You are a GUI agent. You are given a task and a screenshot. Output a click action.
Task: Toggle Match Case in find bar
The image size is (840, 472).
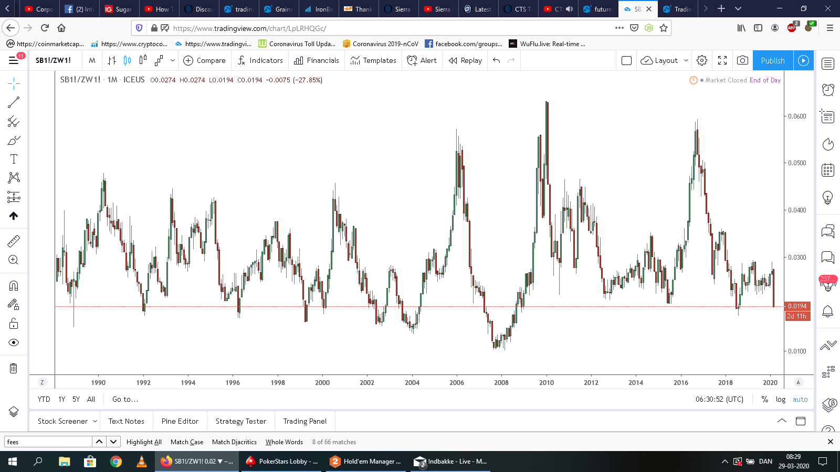pos(187,442)
